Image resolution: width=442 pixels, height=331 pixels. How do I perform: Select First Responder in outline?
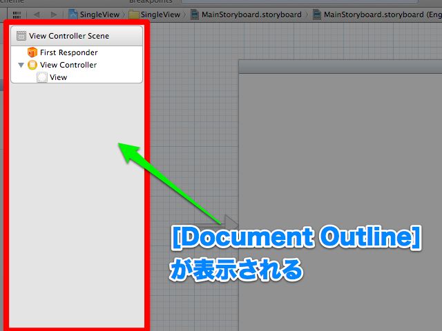click(x=69, y=52)
